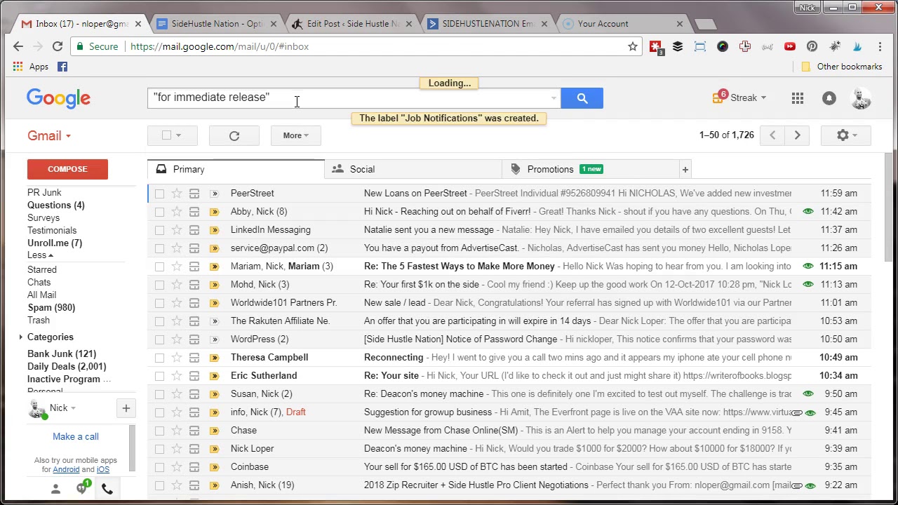The width and height of the screenshot is (898, 505).
Task: Switch to Your Account browser tab
Action: pos(624,24)
